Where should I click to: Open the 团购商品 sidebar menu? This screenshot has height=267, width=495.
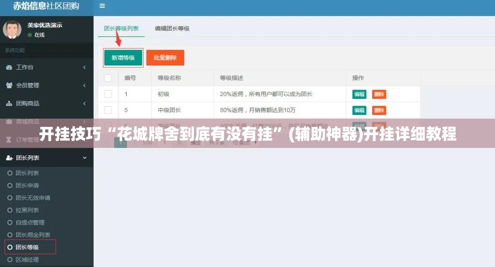(47, 103)
